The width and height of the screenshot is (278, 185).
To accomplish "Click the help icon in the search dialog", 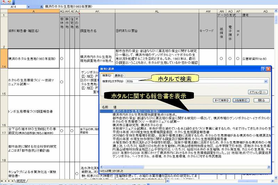I will tap(263, 69).
